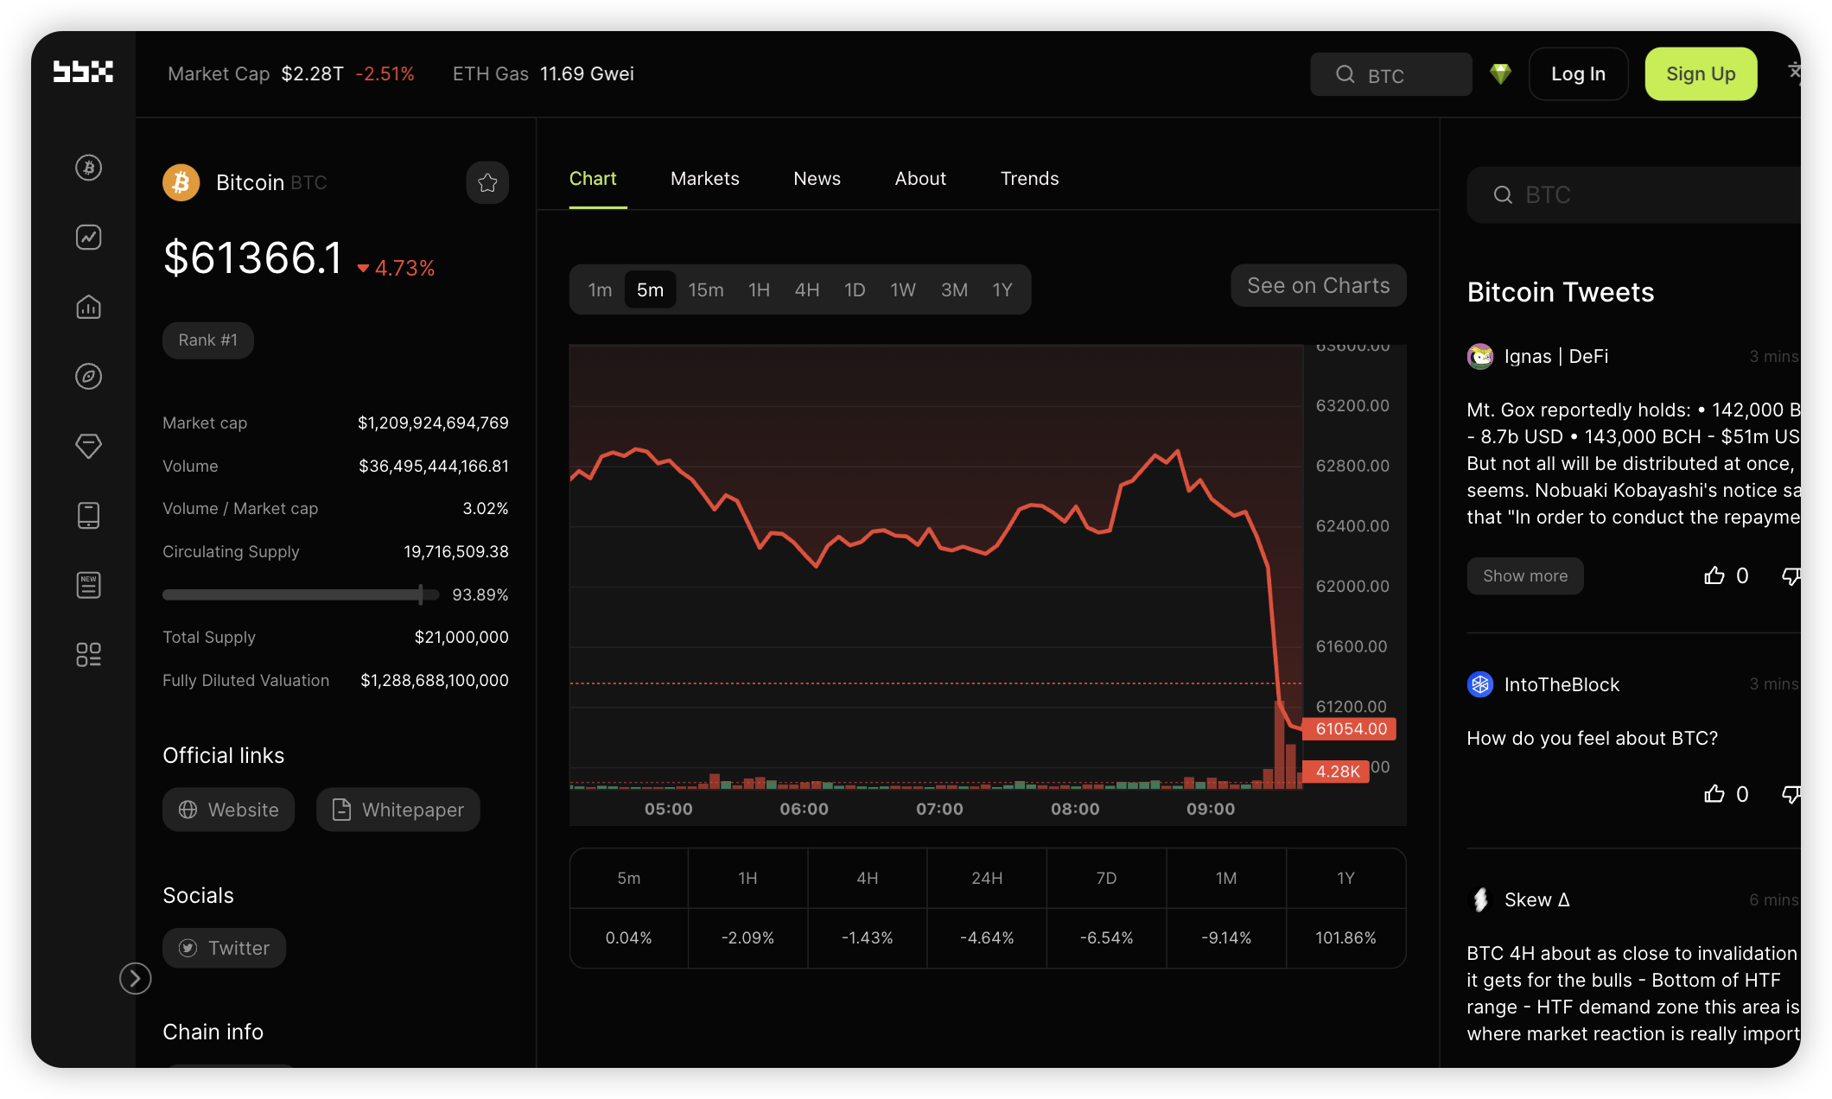This screenshot has width=1832, height=1099.
Task: Click the 24H performance value -4.64%
Action: (987, 938)
